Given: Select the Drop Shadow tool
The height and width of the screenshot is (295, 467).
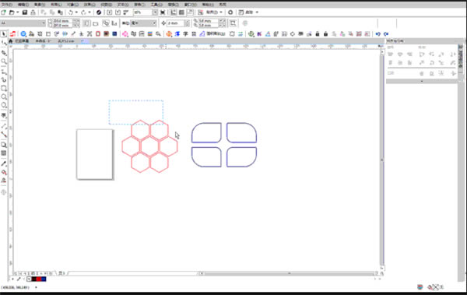Looking at the screenshot, I should point(4,145).
